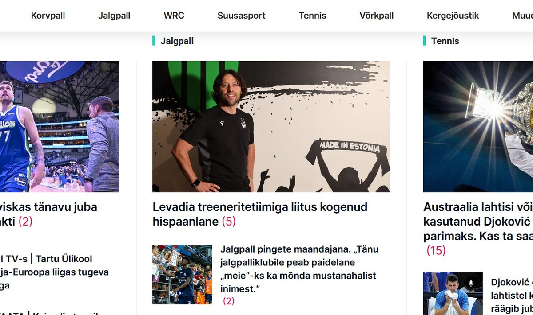533x315 pixels.
Task: Open the Suusasport section
Action: 241,16
